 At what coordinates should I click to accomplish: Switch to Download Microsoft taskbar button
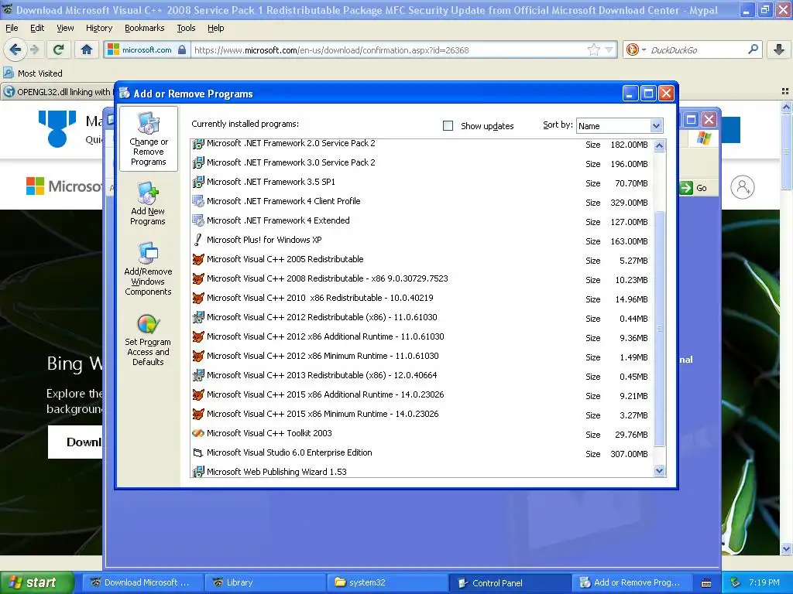coord(142,582)
